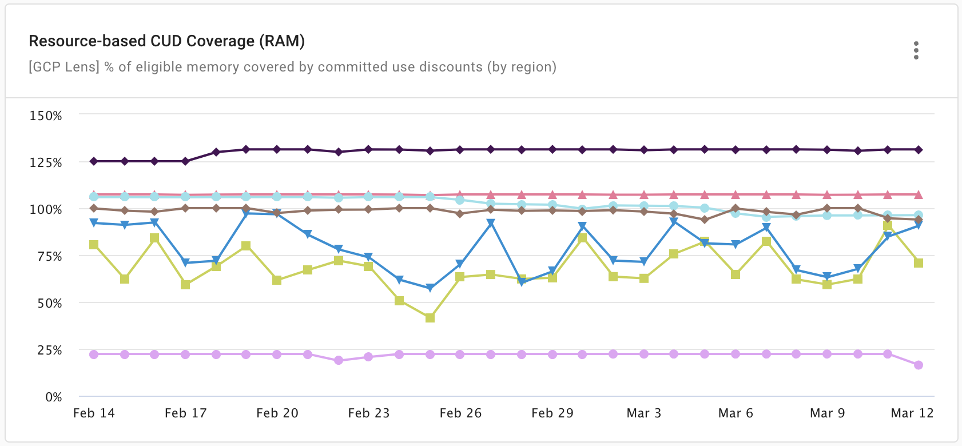Select pink triangle point on Mar 12
This screenshot has width=962, height=446.
[918, 195]
